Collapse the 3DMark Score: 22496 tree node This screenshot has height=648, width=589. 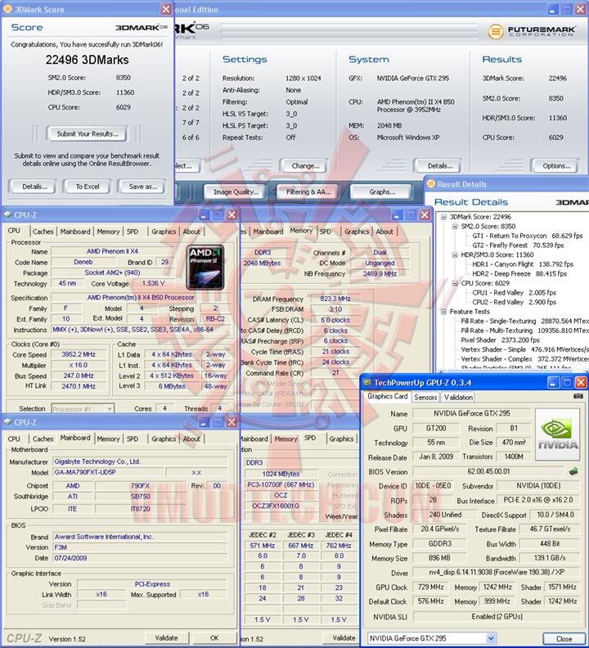pyautogui.click(x=443, y=217)
